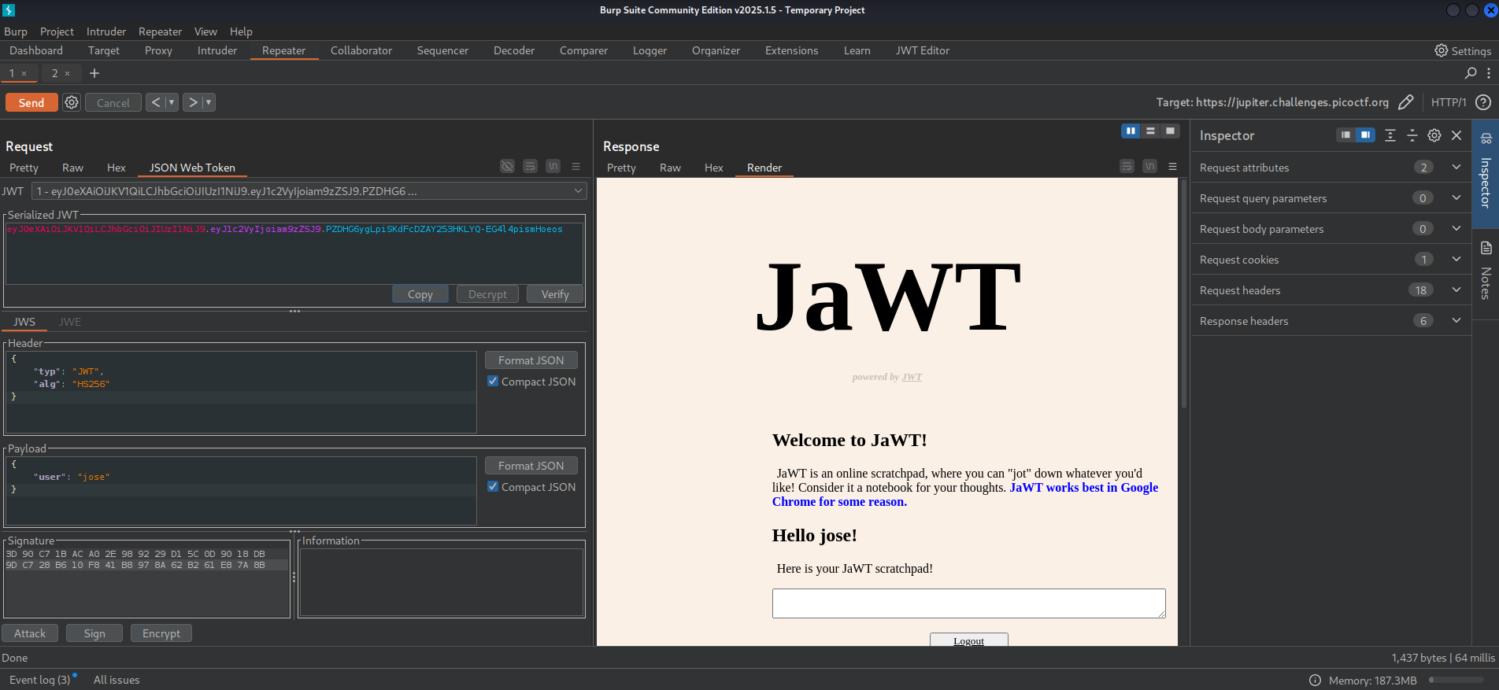Image resolution: width=1499 pixels, height=690 pixels.
Task: Open Event log (3) in status bar
Action: [x=40, y=680]
